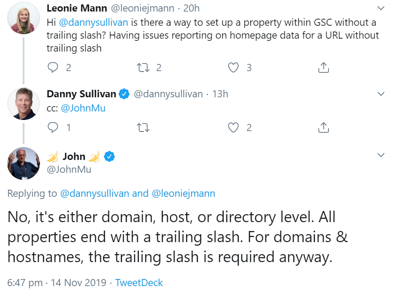Expand the chevron menu on Danny Sullivan's tweet
This screenshot has height=295, width=393.
381,94
